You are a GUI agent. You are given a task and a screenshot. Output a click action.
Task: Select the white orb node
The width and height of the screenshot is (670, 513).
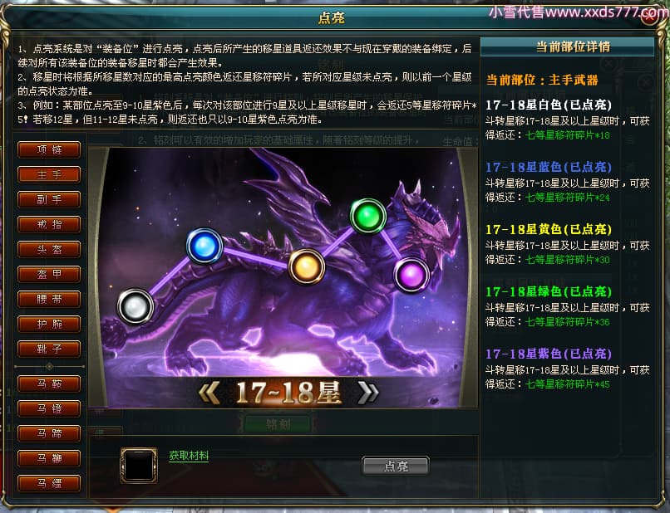135,306
